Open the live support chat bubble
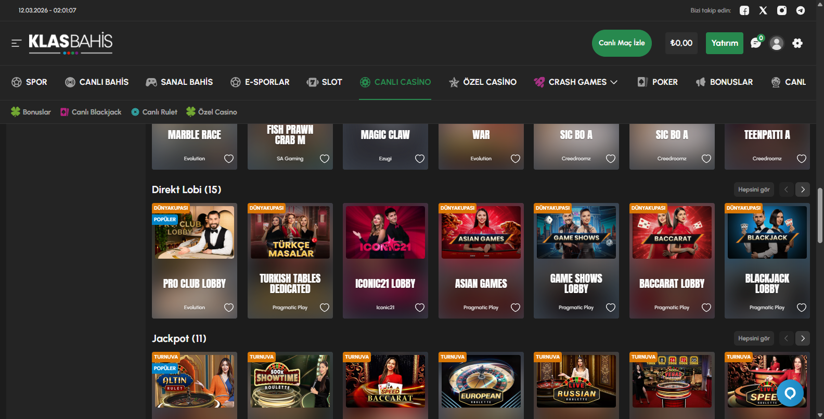The width and height of the screenshot is (824, 419). 790,393
